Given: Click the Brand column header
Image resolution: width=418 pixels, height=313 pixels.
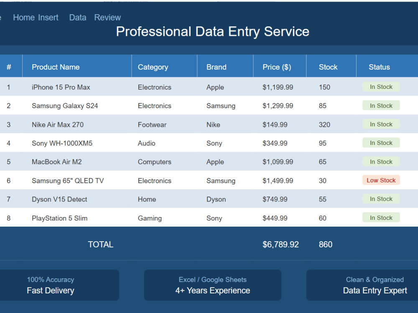Looking at the screenshot, I should point(225,67).
